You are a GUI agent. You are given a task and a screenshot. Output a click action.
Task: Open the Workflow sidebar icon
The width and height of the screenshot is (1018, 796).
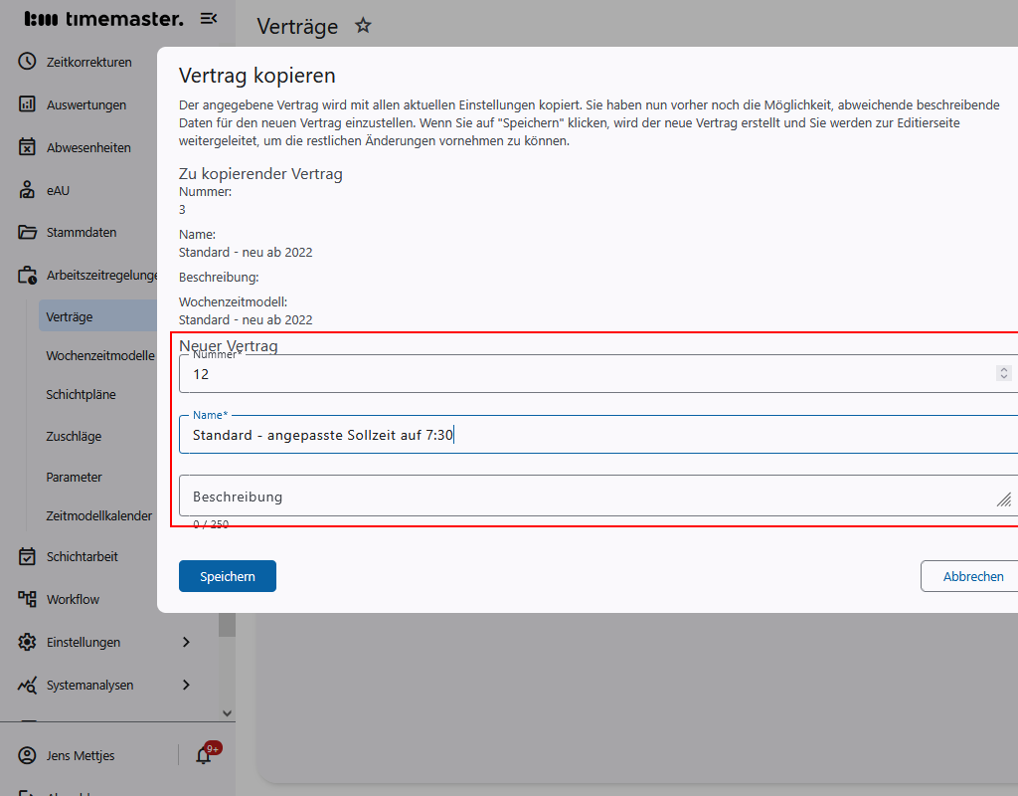[27, 599]
